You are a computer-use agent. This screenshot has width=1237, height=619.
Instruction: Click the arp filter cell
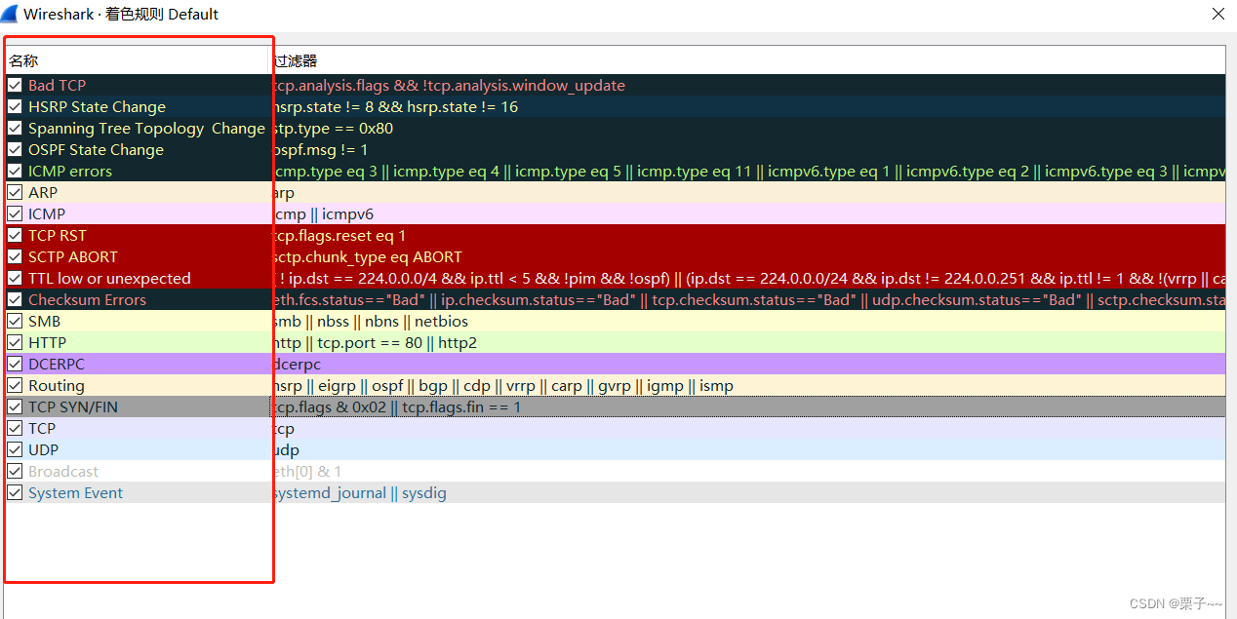283,193
